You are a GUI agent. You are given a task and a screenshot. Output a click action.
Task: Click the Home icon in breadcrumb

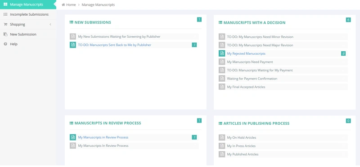point(63,4)
